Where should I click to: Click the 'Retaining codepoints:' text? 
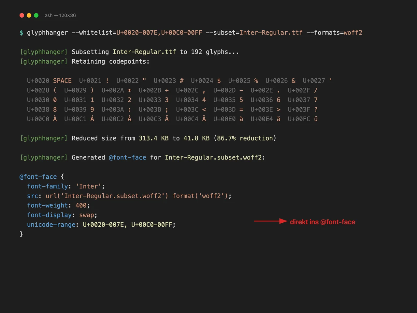111,61
